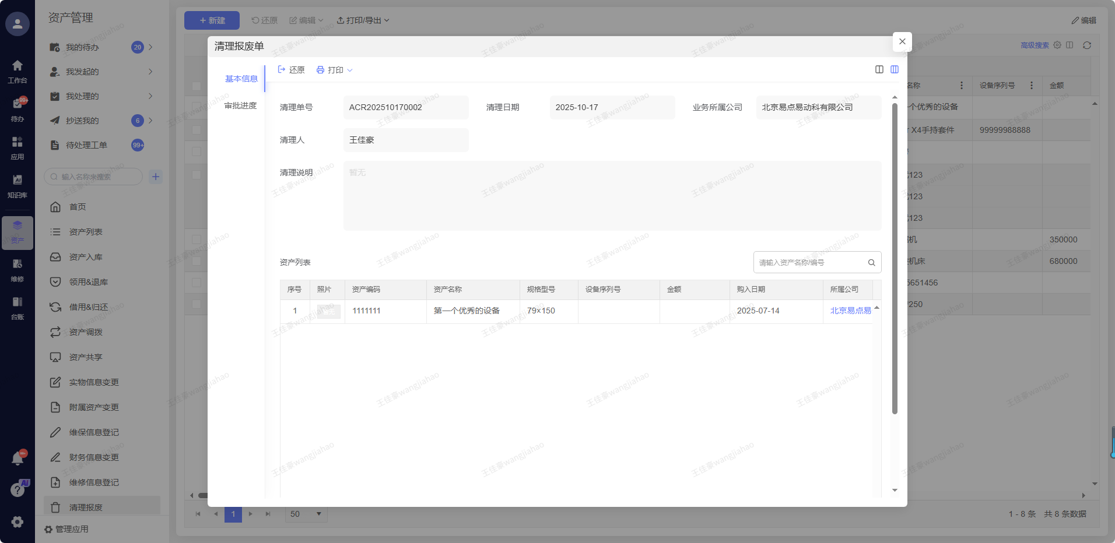
Task: Select the 基本信息 tab
Action: (x=241, y=79)
